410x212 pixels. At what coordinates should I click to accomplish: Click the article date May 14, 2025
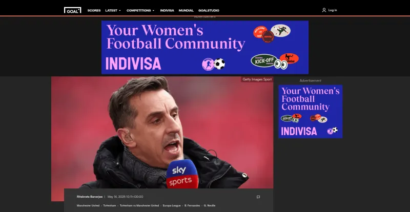pos(125,197)
